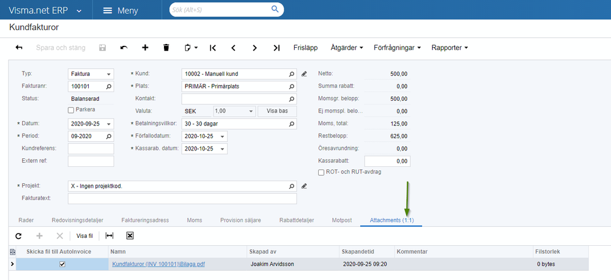Click the edit pencil next to Kund
Screen dimensions: 611x280
tap(305, 74)
